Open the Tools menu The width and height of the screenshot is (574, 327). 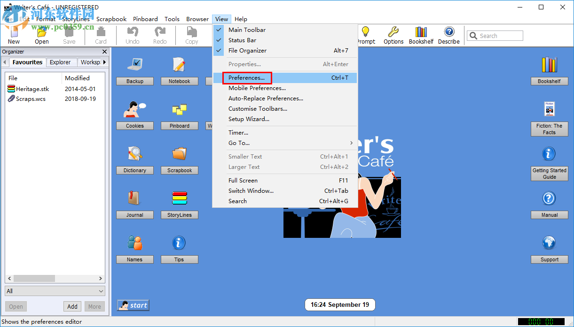coord(172,19)
